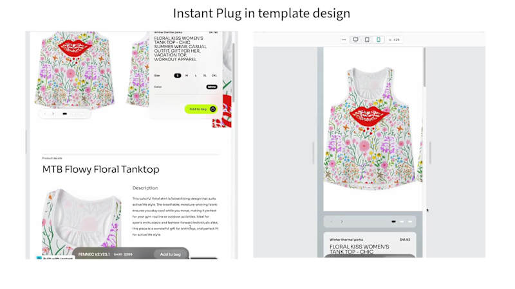Select size 2XL option
This screenshot has height=289, width=515.
(214, 75)
